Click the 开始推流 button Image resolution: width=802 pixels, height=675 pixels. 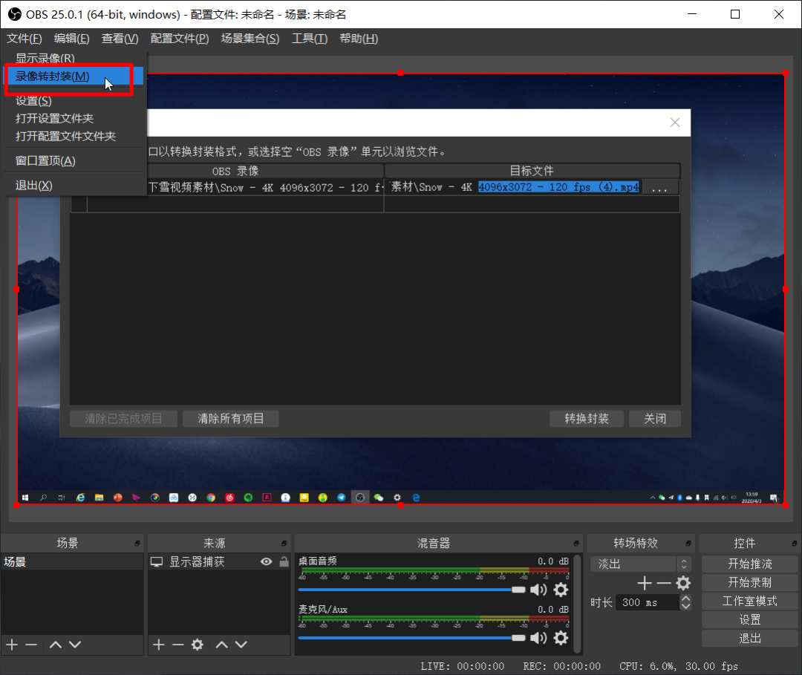click(x=749, y=564)
